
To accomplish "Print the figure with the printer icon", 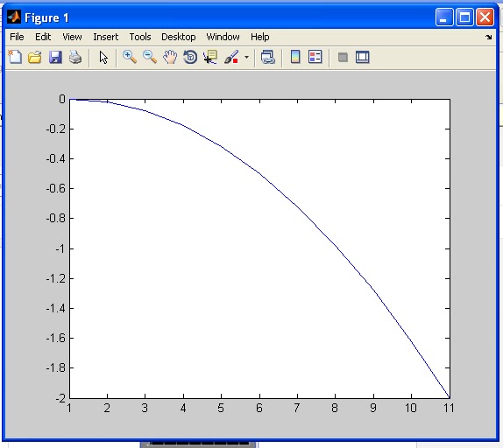I will coord(75,58).
